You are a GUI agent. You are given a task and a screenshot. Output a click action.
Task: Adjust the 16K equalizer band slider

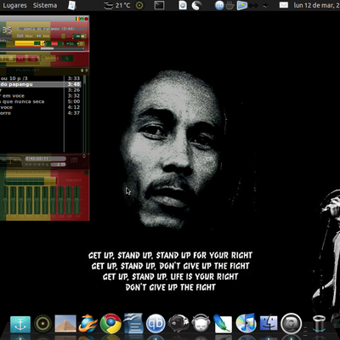pos(77,200)
